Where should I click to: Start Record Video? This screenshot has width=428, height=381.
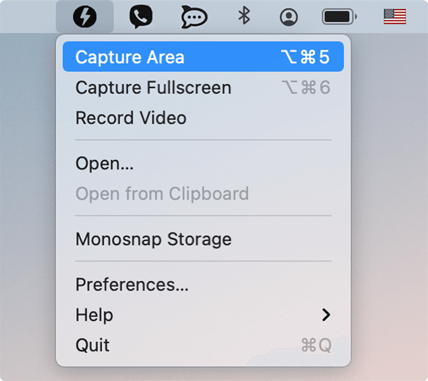(131, 118)
